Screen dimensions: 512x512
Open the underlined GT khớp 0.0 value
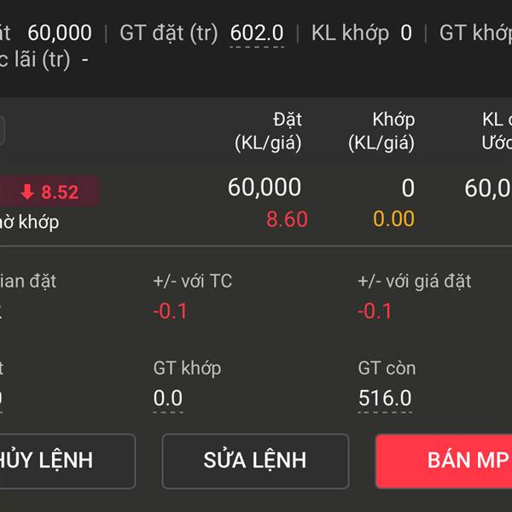pos(168,399)
